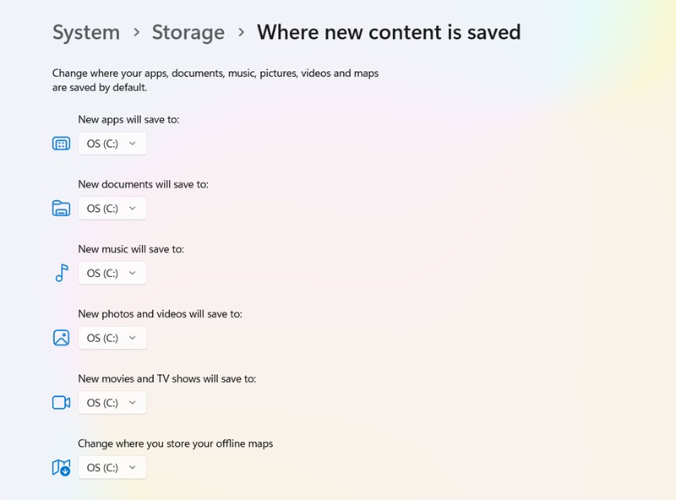The height and width of the screenshot is (500, 676).
Task: Open the "New documents will save to" dropdown
Action: coord(112,208)
